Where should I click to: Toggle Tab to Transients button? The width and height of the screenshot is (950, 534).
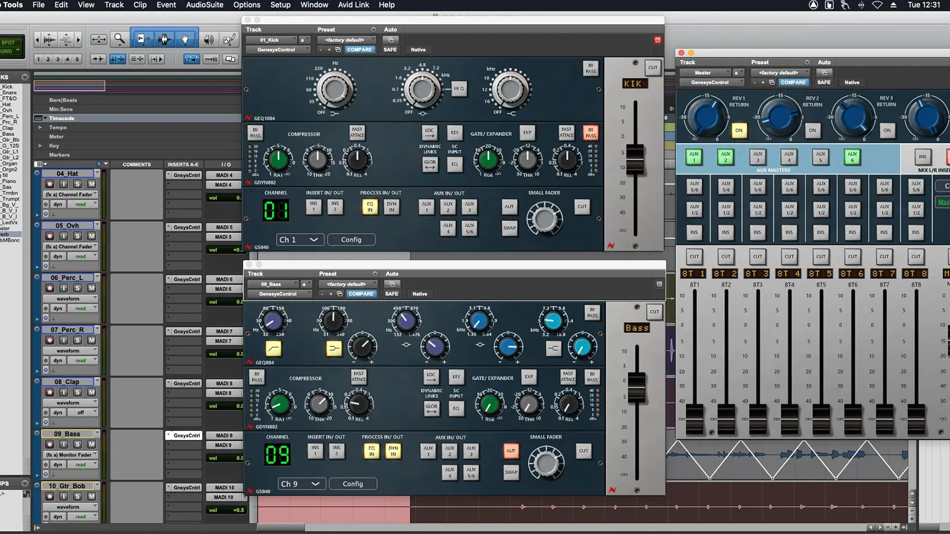pos(99,59)
